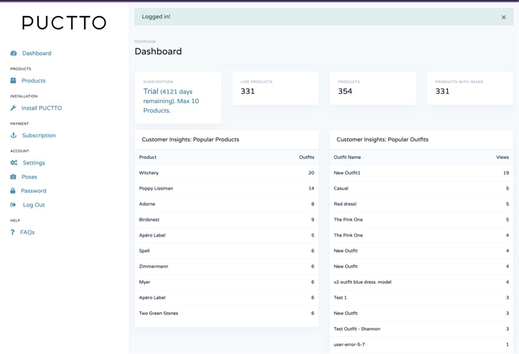Viewport: 519px width, 354px height.
Task: Select the New Outfit1 outfit row
Action: (x=421, y=173)
